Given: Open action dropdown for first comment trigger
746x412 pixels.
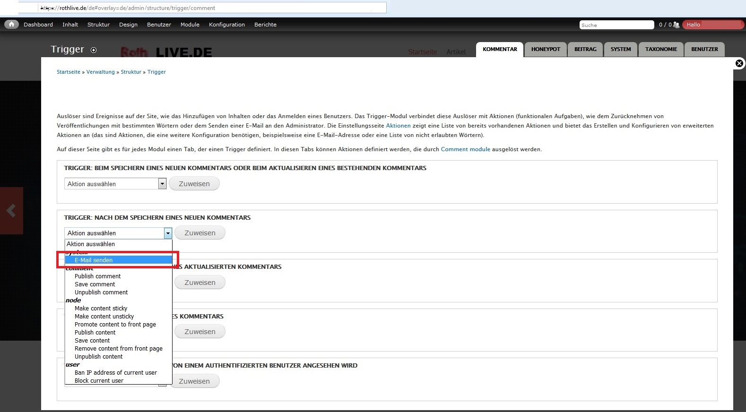Looking at the screenshot, I should click(x=115, y=184).
